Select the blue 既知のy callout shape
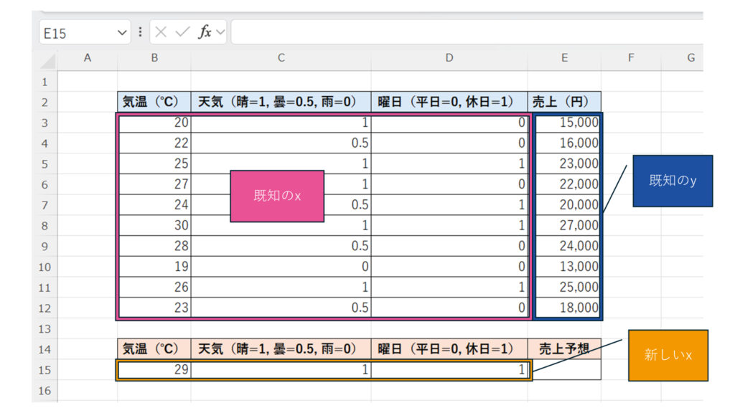This screenshot has width=735, height=413. (x=673, y=181)
